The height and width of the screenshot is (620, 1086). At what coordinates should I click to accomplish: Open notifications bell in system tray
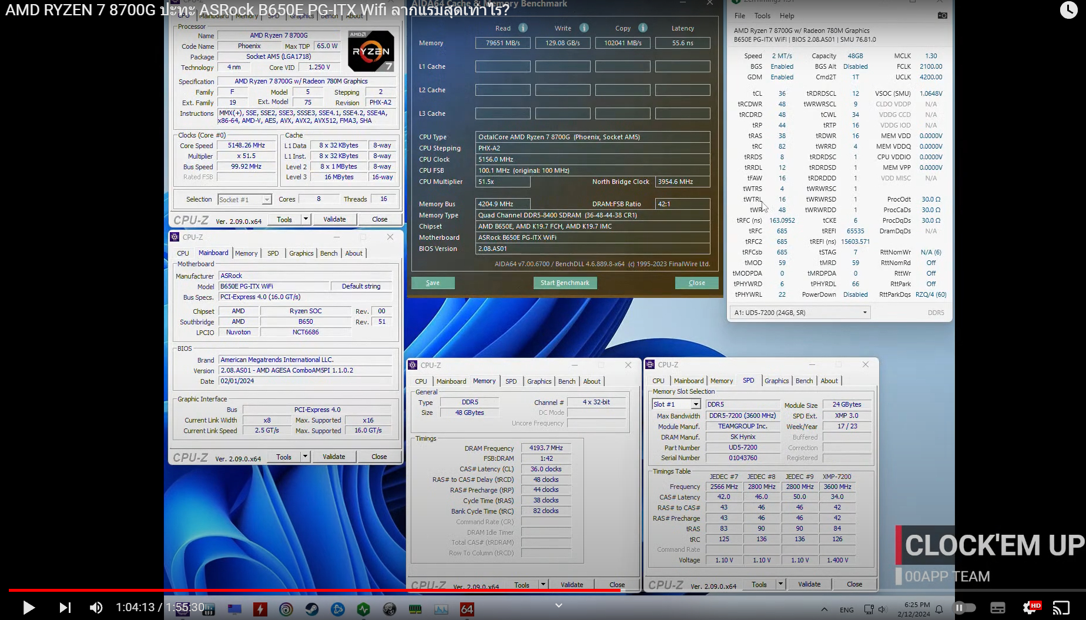click(x=939, y=609)
